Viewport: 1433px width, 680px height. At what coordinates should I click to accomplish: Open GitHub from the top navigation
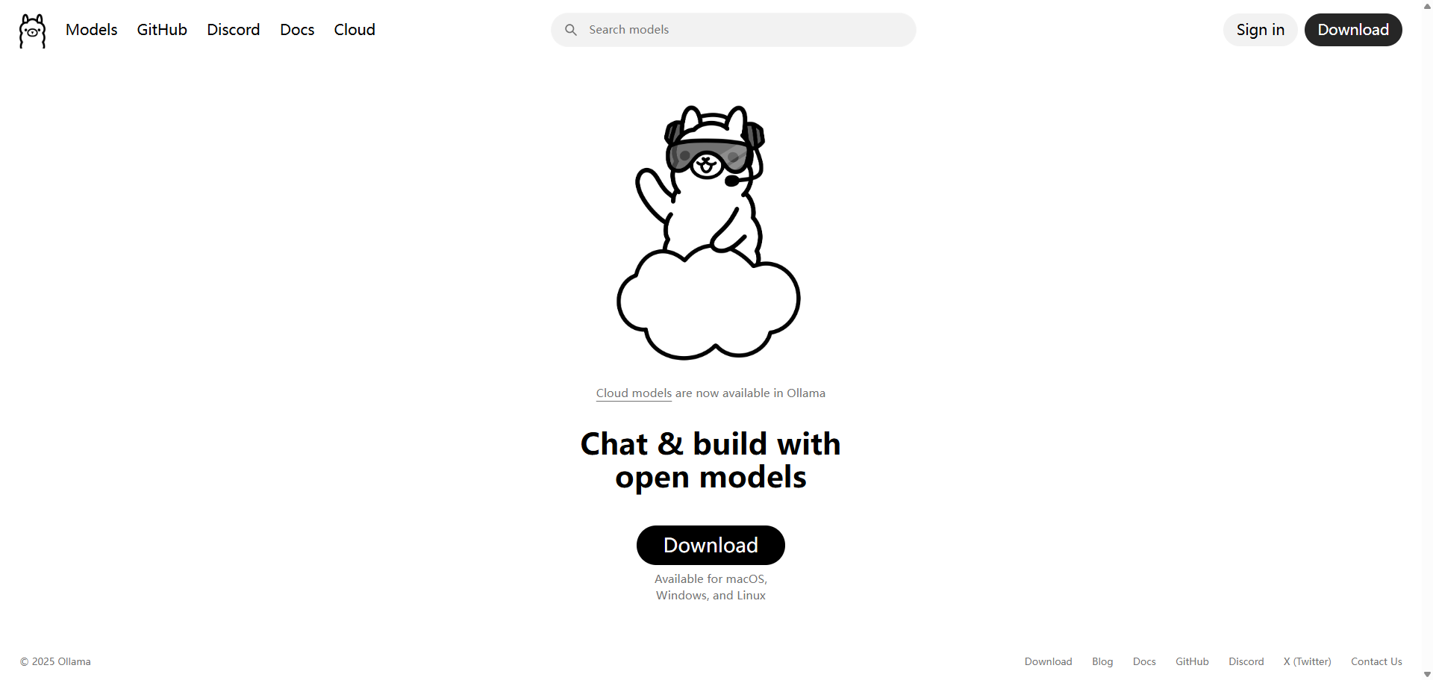(162, 30)
